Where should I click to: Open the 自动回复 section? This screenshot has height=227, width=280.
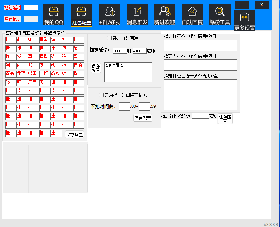(192, 15)
